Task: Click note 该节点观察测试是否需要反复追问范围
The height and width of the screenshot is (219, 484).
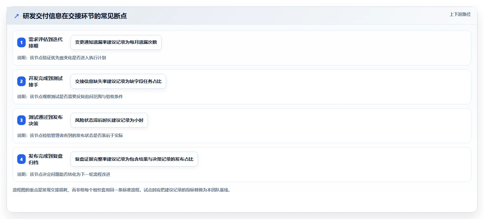Action: (x=70, y=97)
